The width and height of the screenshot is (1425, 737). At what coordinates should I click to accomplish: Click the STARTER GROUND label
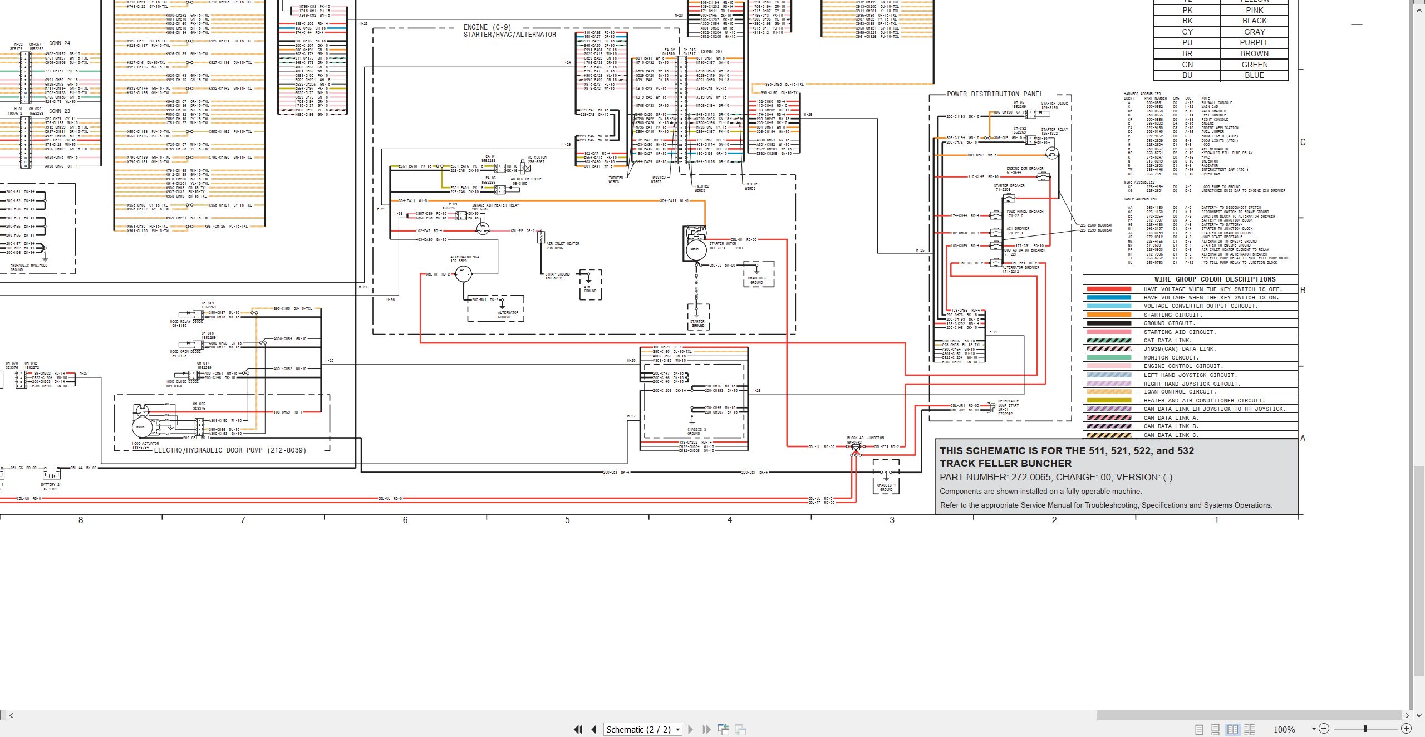point(697,323)
